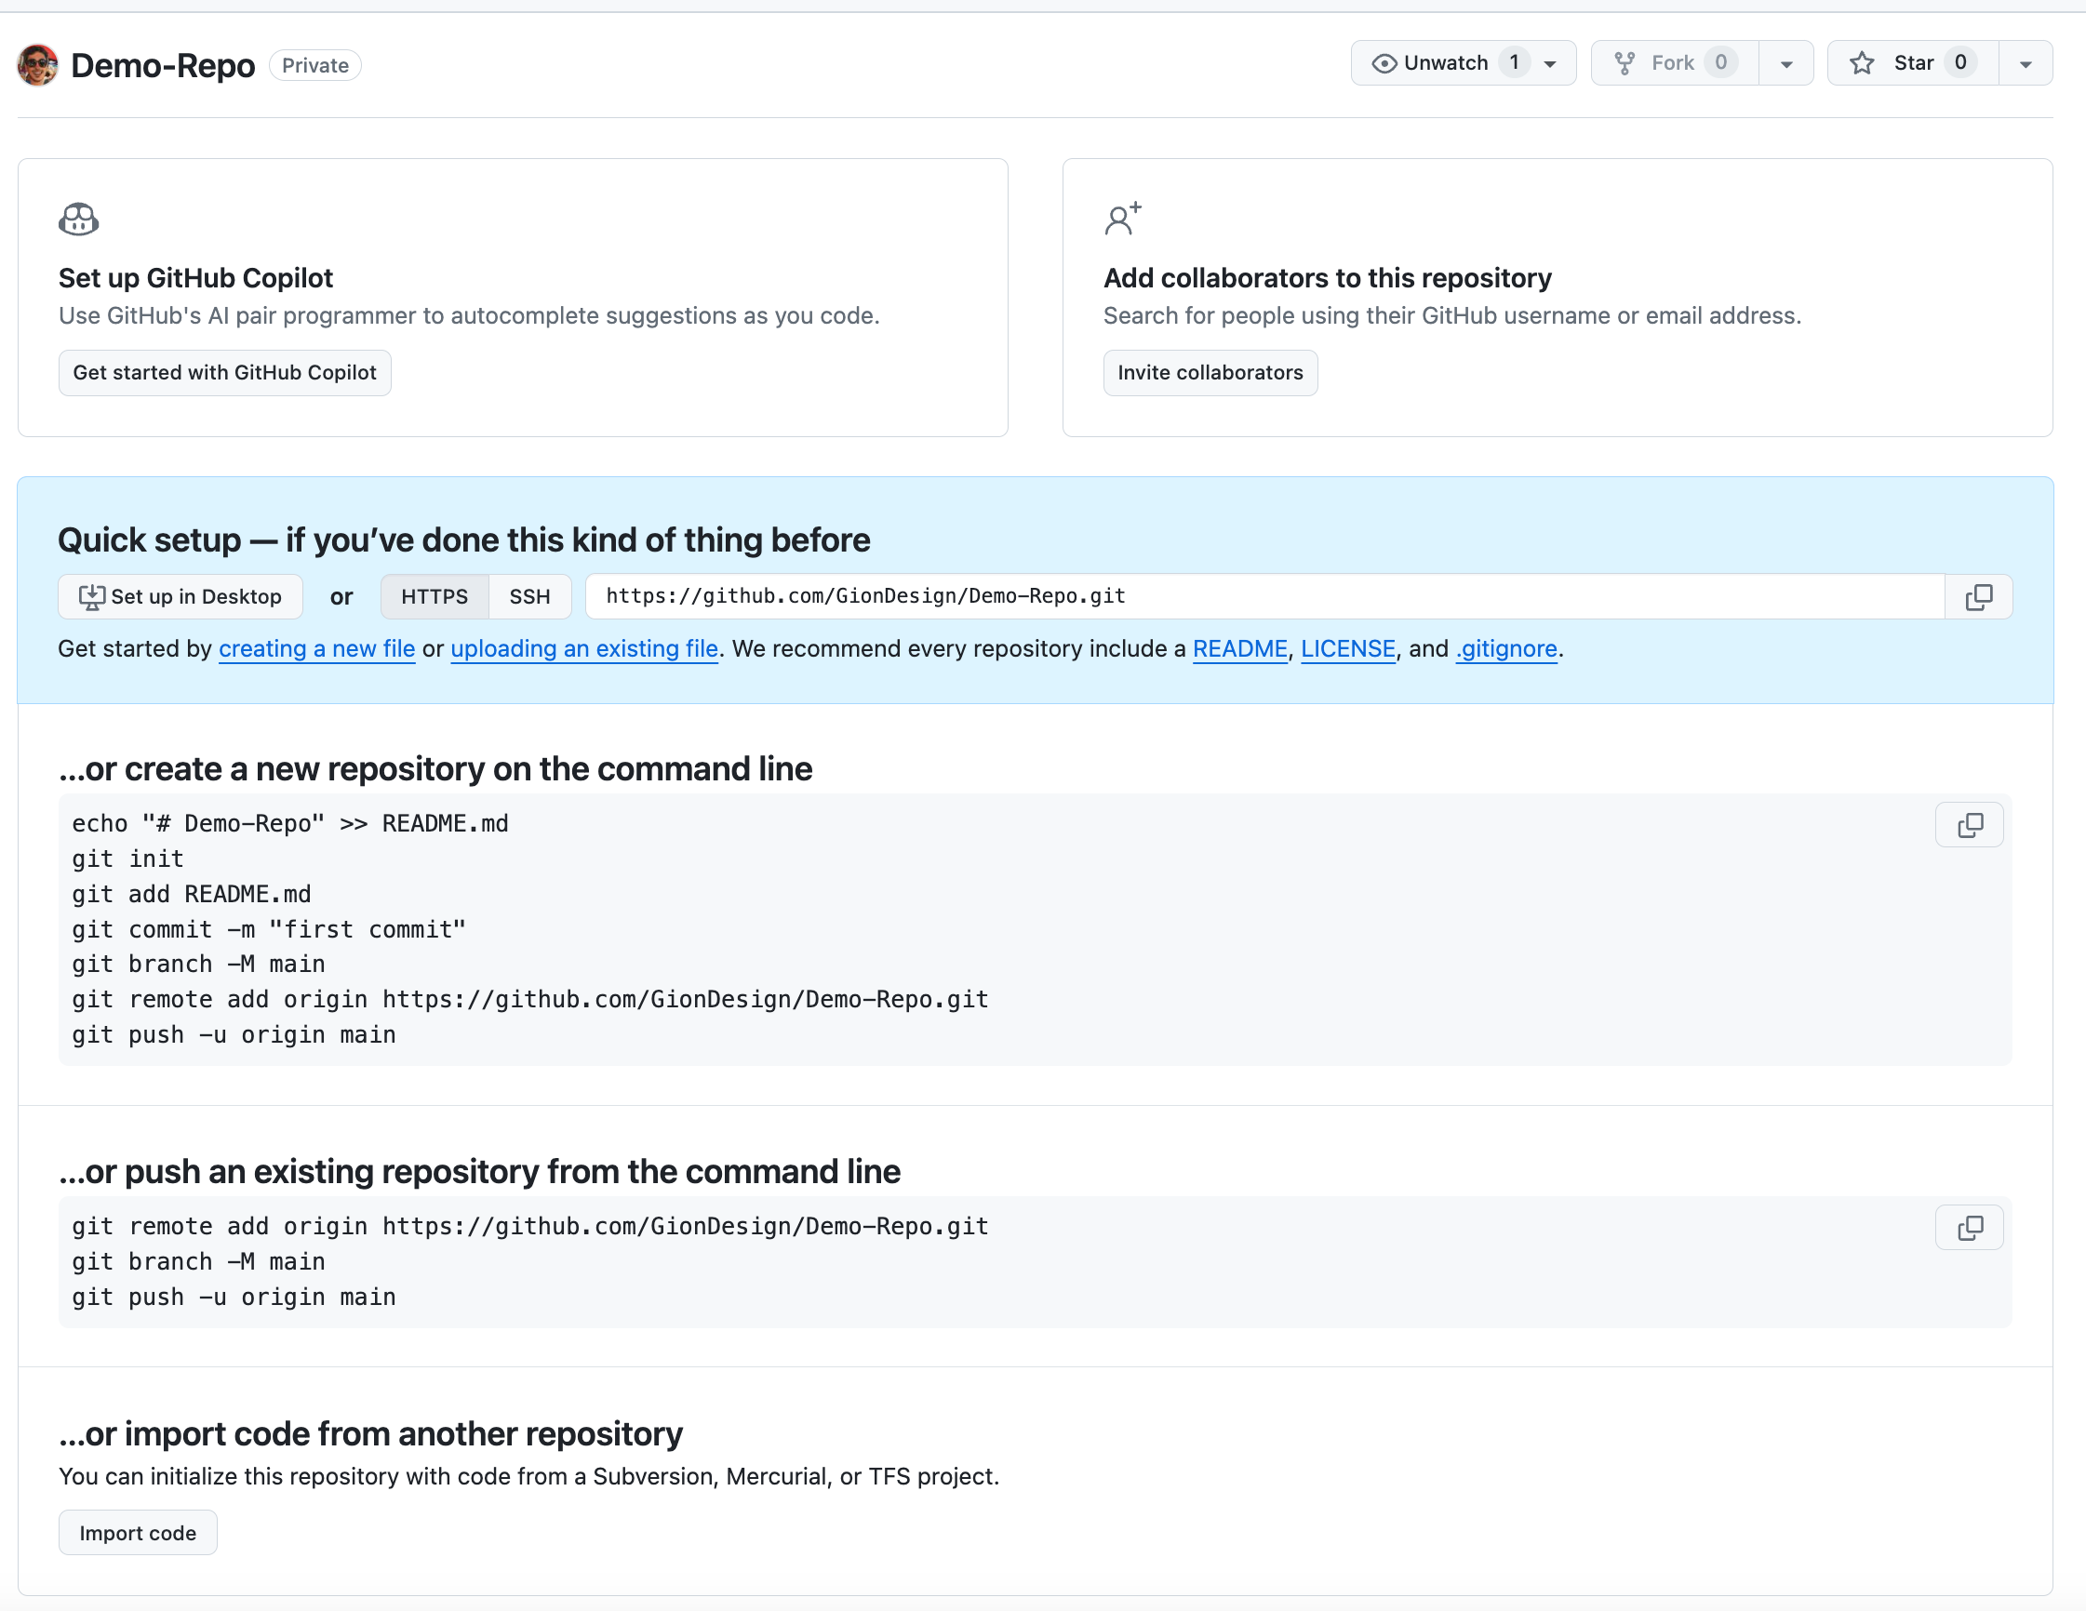
Task: Click inside the clone URL field
Action: click(1146, 596)
